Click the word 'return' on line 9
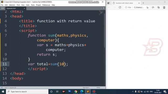 pyautogui.click(x=44, y=55)
